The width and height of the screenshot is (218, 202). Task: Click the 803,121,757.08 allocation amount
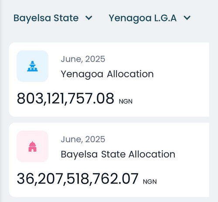click(65, 99)
